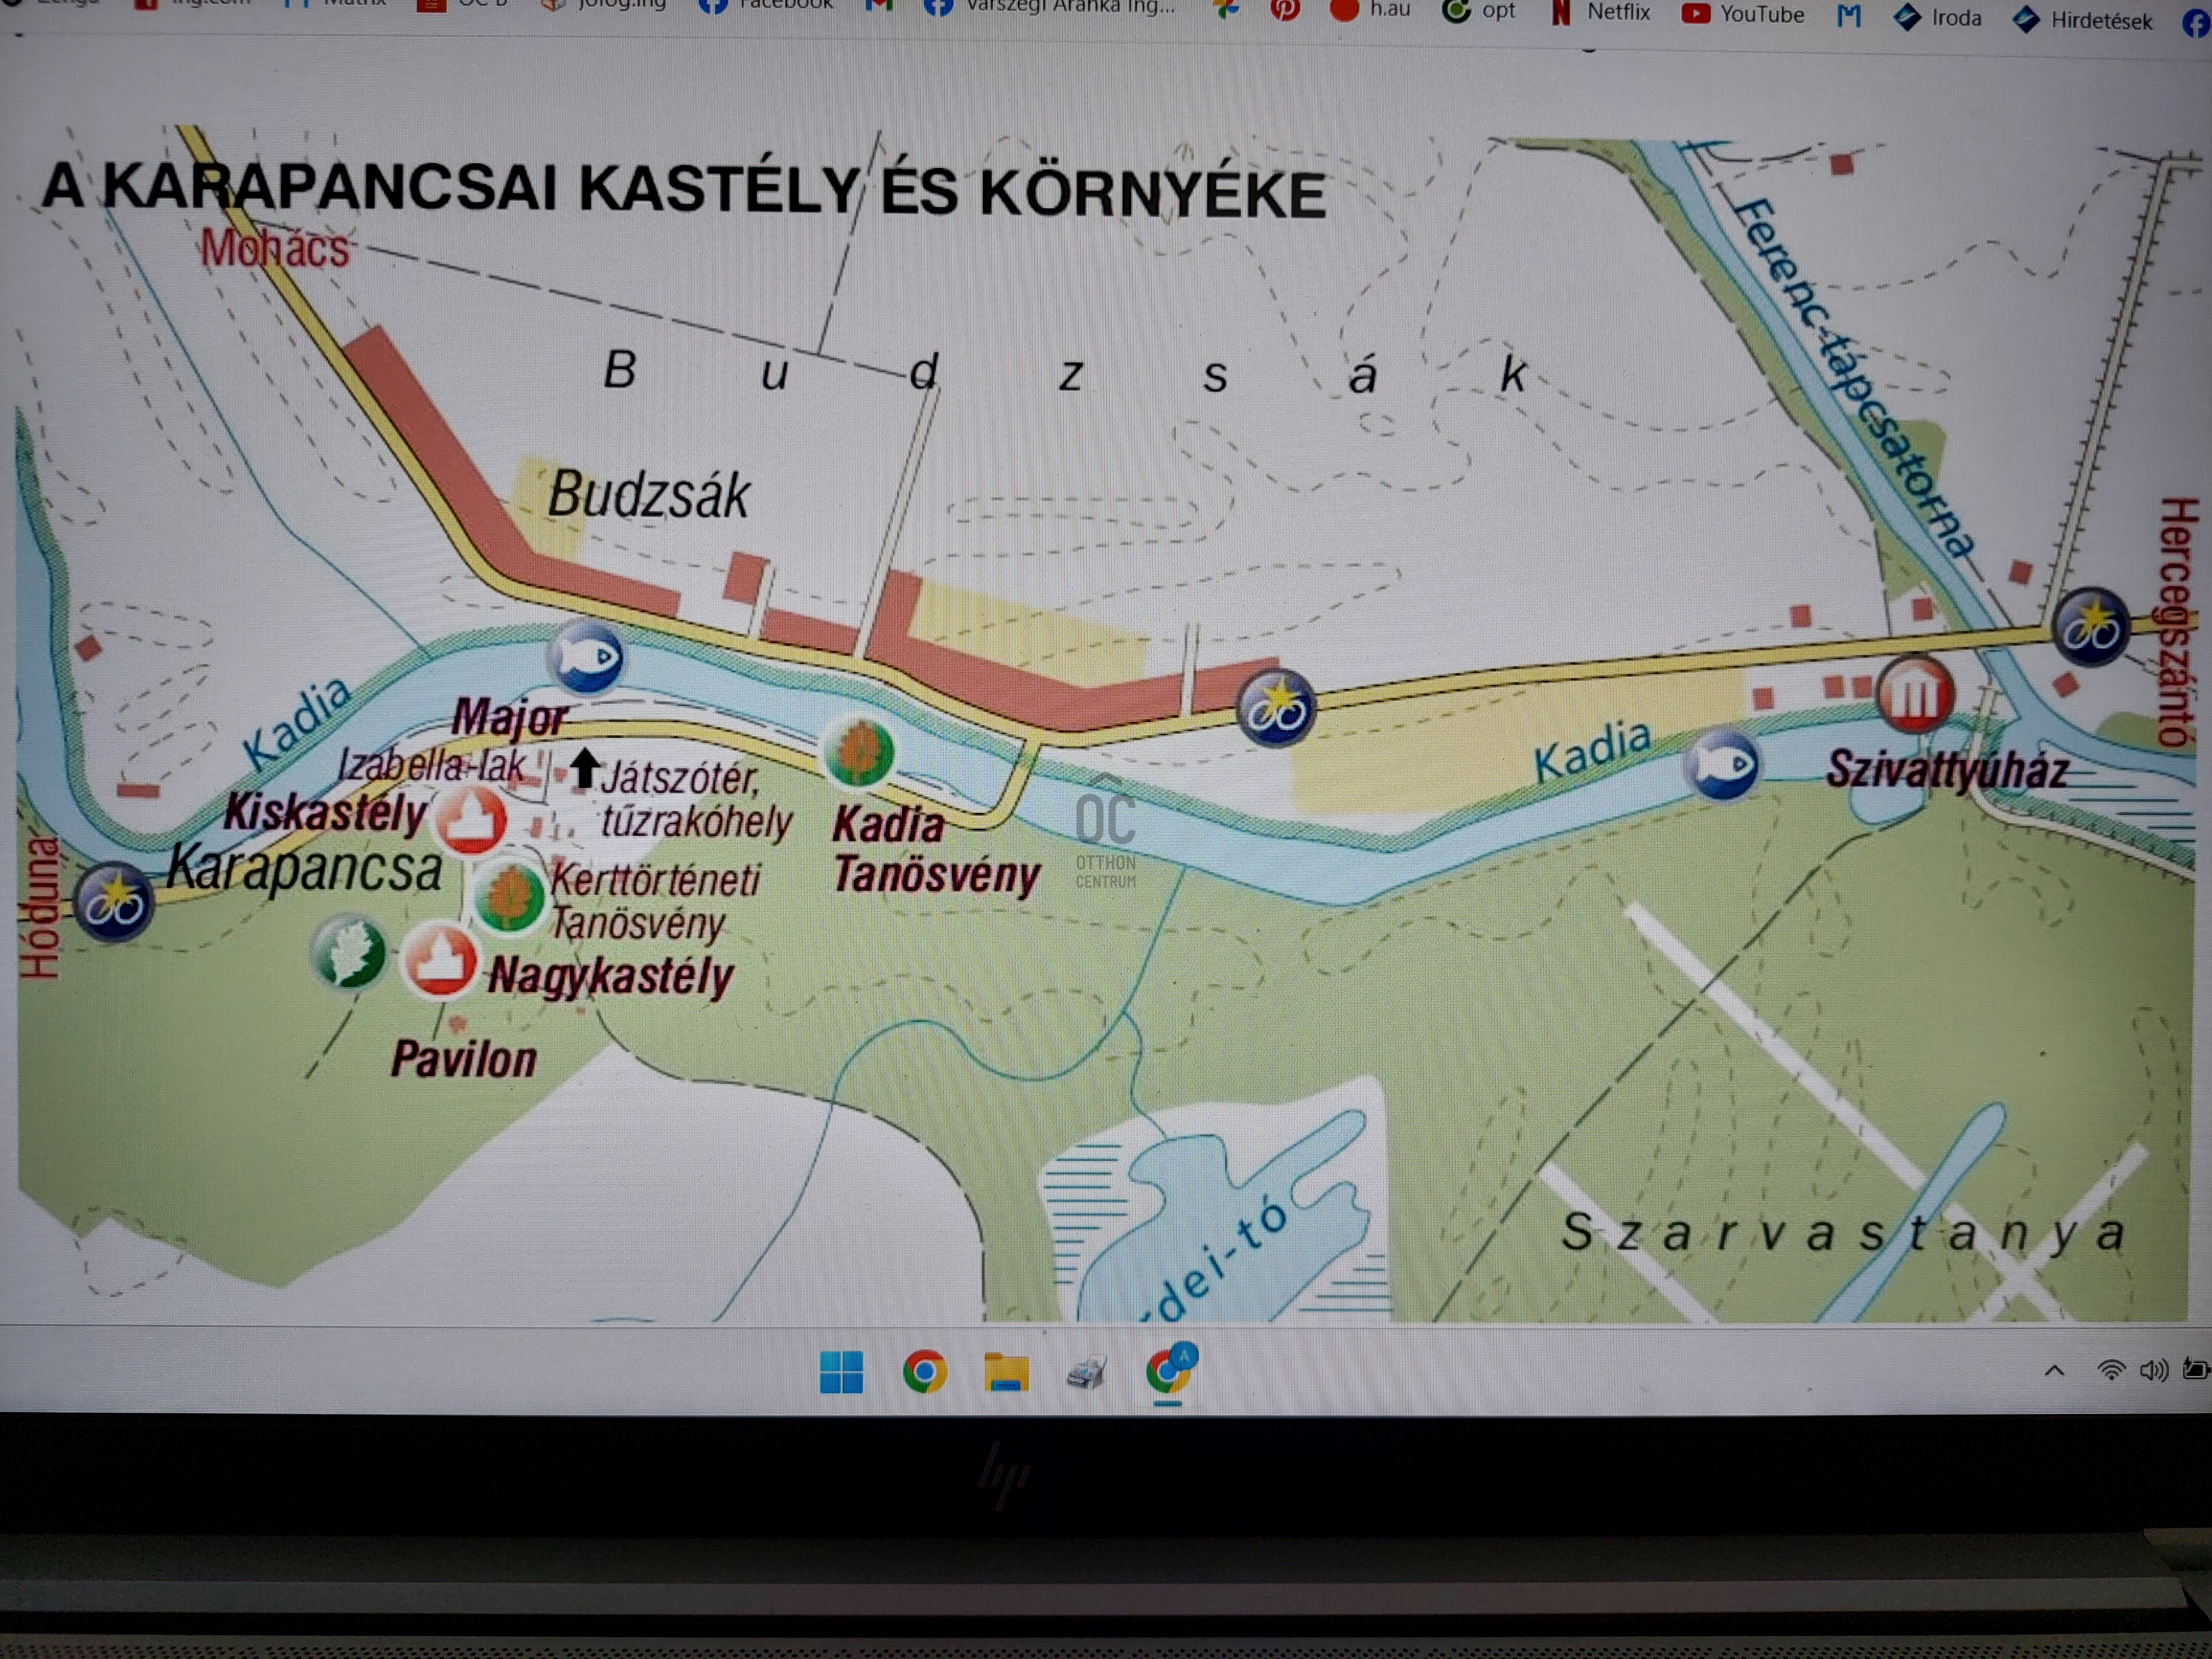Open the Hirdetések bookmark
The height and width of the screenshot is (1659, 2212).
pos(2085,20)
